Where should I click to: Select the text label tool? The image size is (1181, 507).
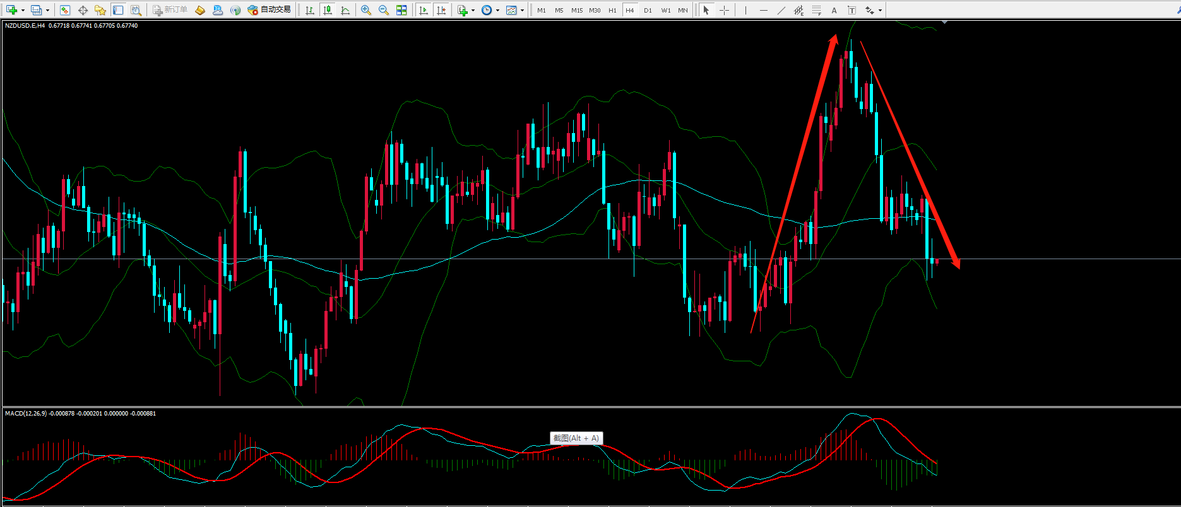point(852,10)
